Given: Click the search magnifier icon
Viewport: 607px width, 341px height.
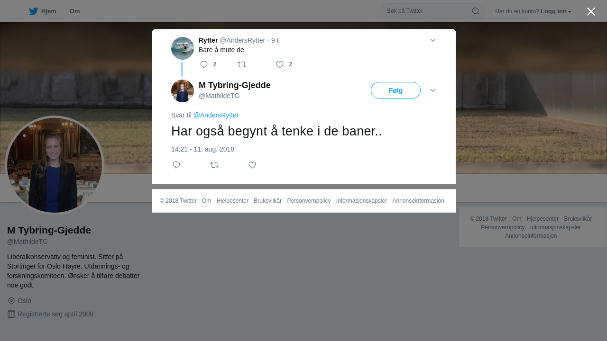Looking at the screenshot, I should [475, 11].
